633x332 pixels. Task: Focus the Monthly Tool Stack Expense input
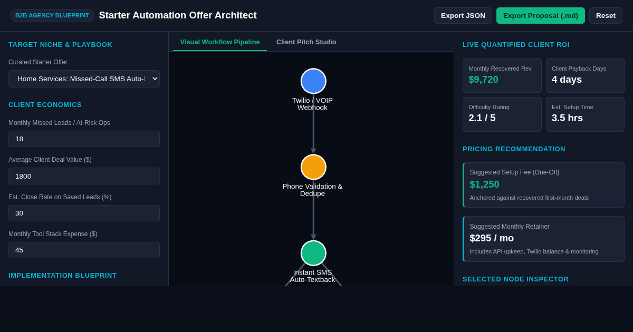tap(84, 250)
